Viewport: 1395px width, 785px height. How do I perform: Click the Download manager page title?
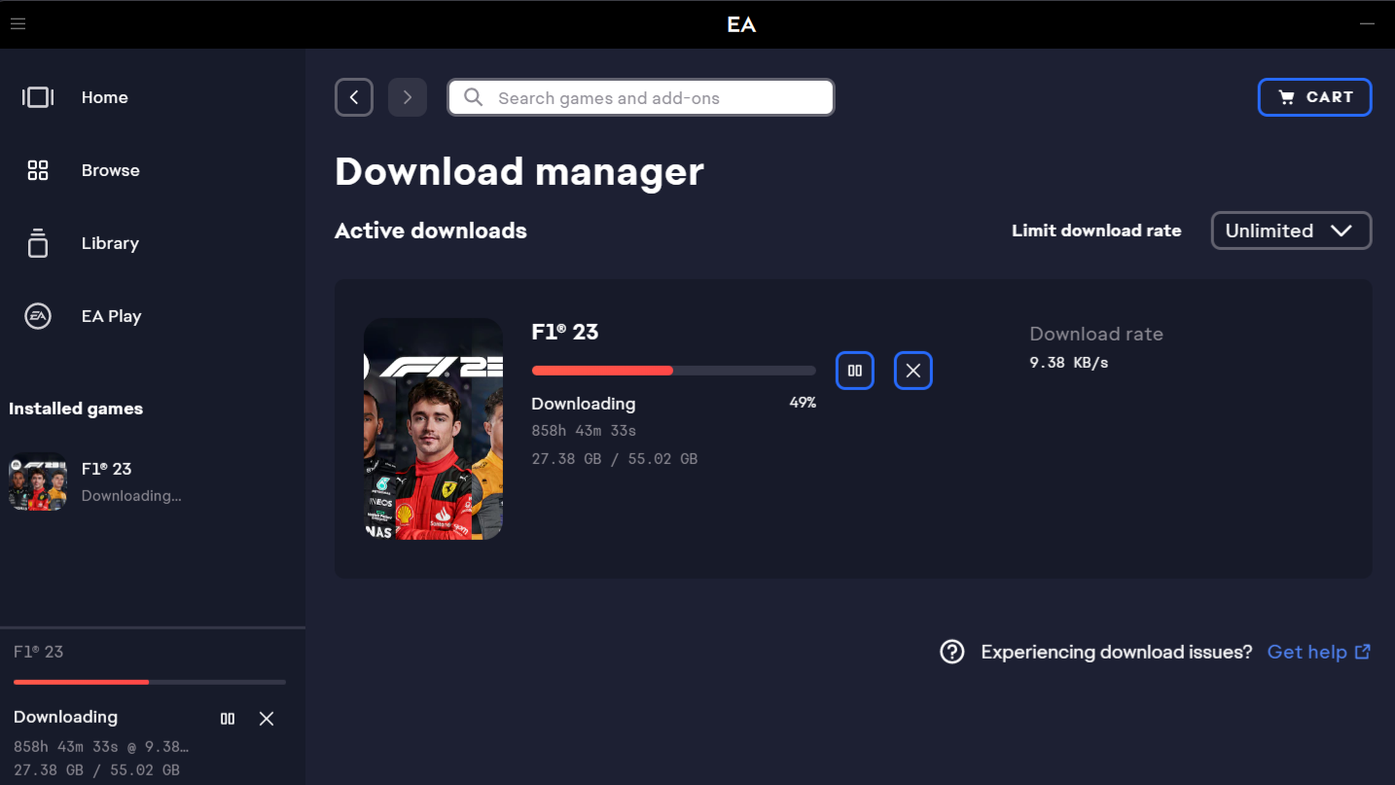coord(519,172)
